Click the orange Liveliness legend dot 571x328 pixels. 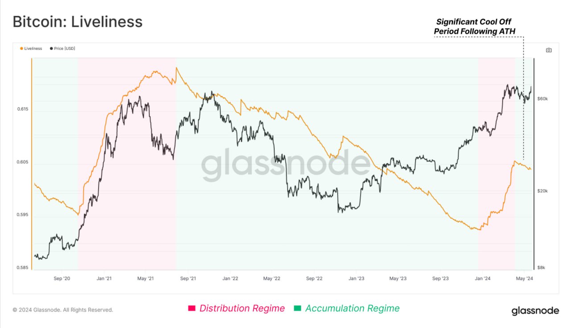click(21, 48)
